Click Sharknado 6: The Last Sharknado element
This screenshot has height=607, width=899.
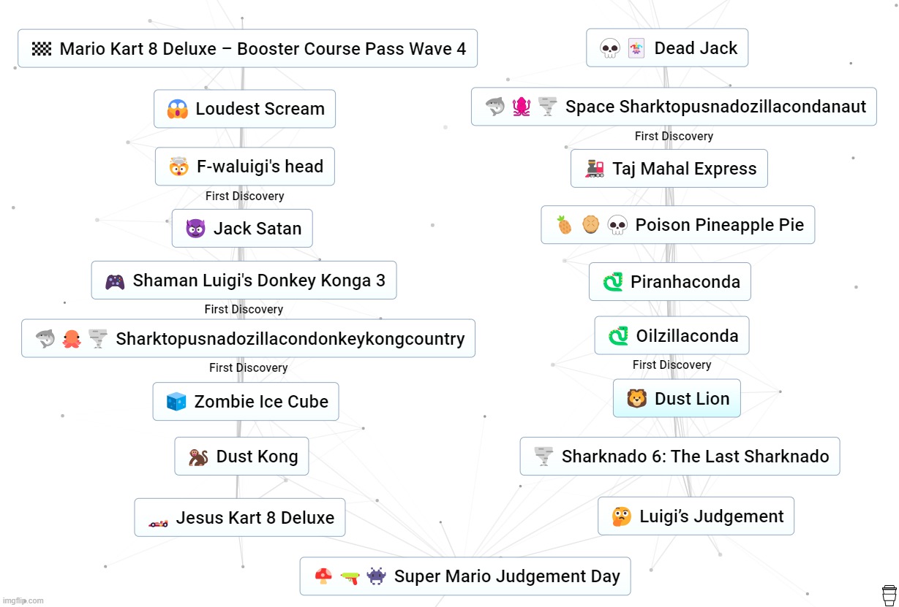pos(680,457)
